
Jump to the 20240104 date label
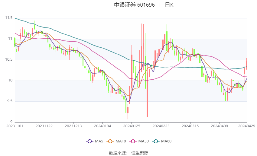[x=102, y=126]
